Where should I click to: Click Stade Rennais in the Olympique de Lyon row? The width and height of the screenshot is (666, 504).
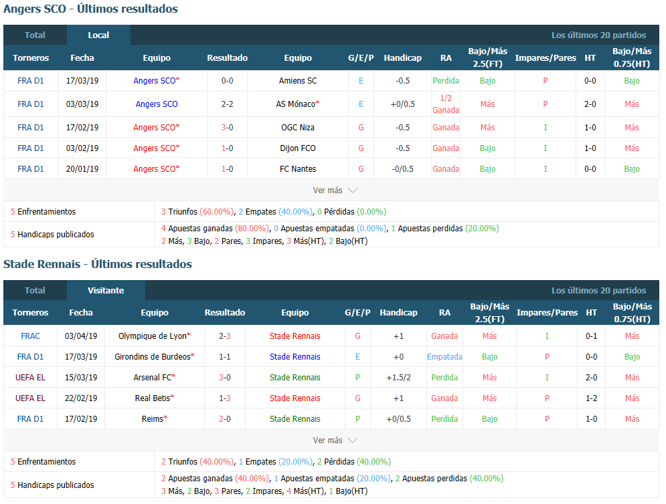pos(295,336)
